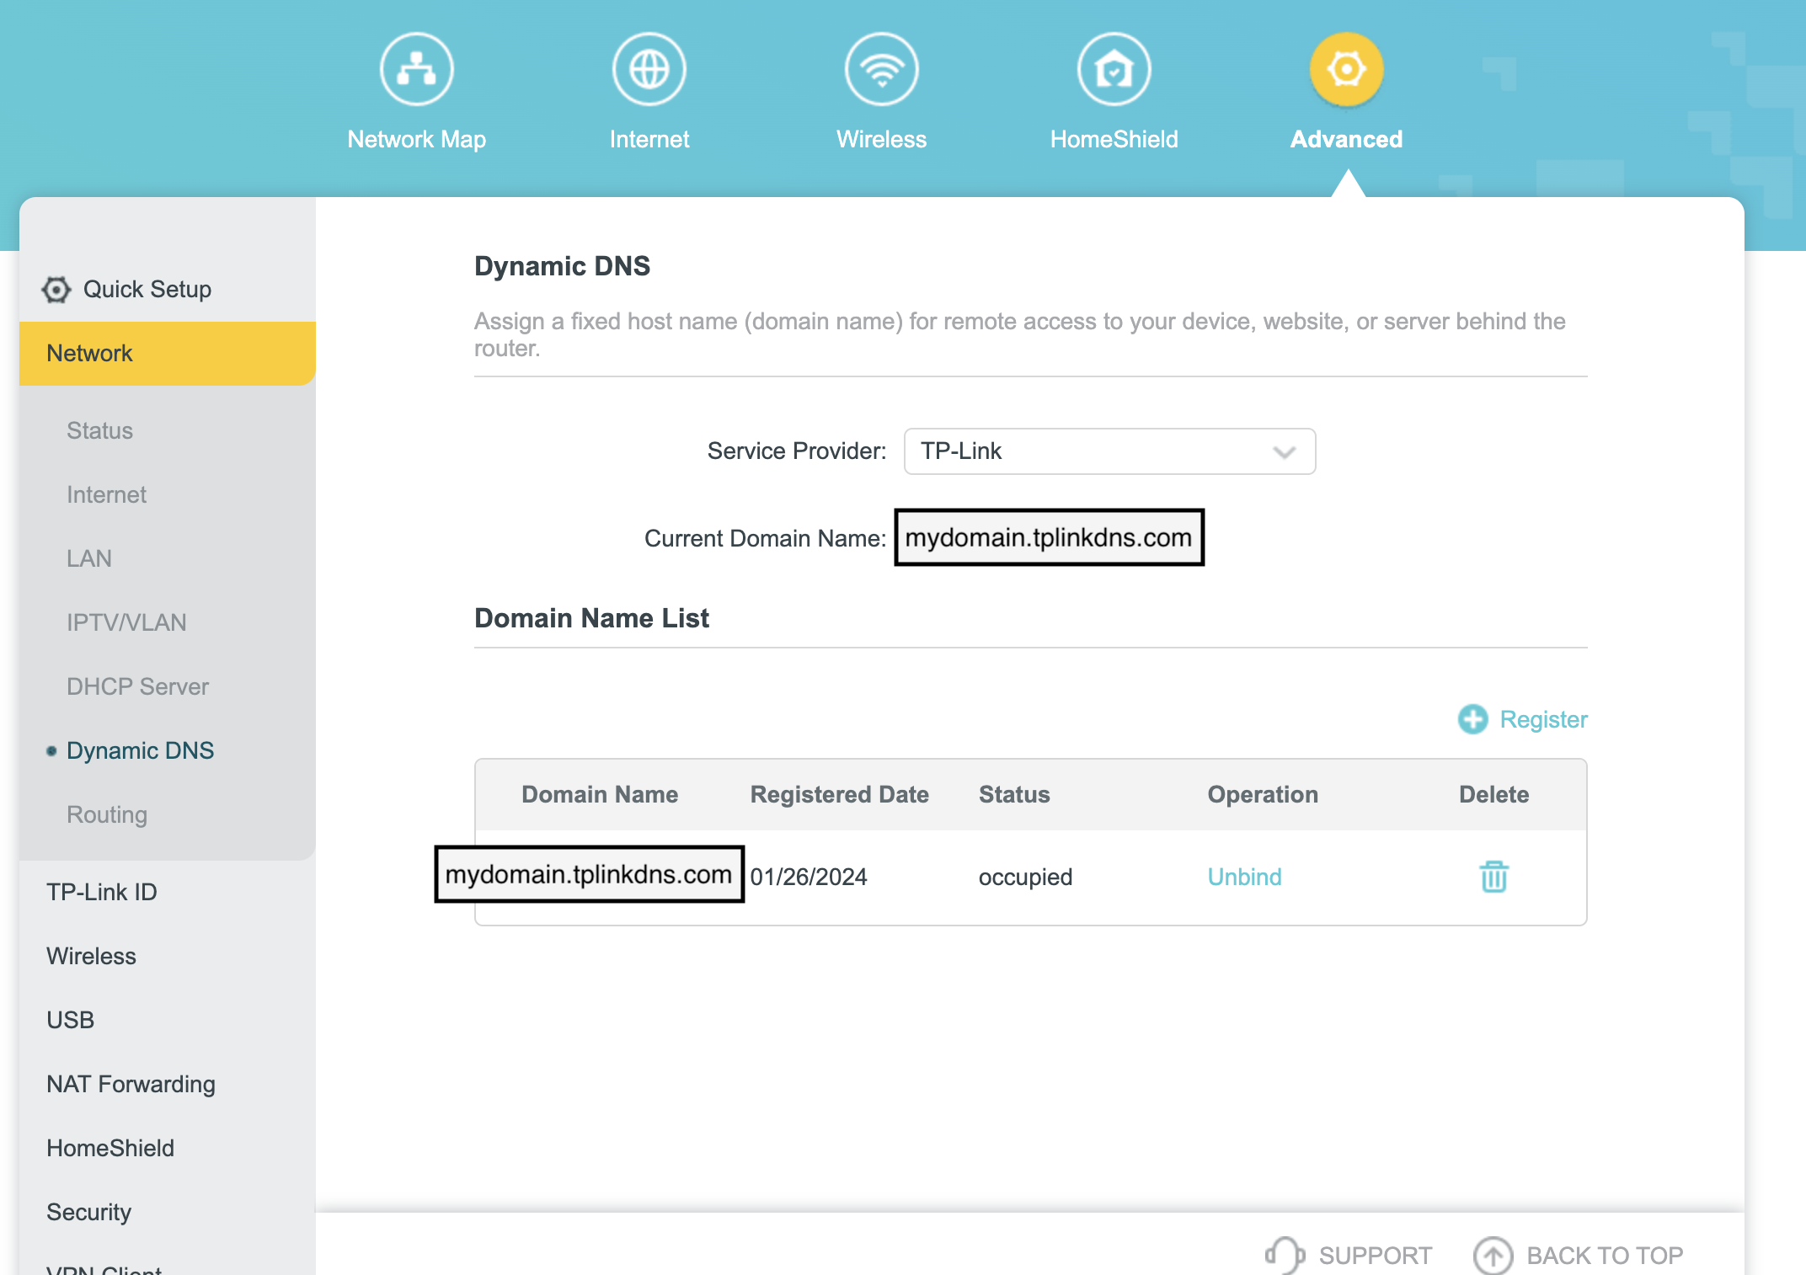Screen dimensions: 1806x1275
Task: Expand NAT Forwarding in sidebar
Action: tap(131, 1084)
